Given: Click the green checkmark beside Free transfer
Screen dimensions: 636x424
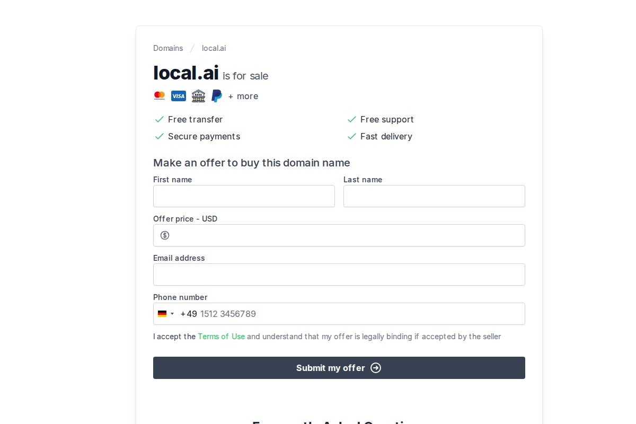Looking at the screenshot, I should coord(159,119).
